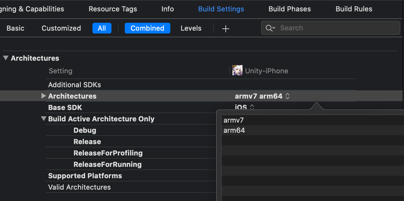
Task: Click the Unity-iPhone target icon
Action: (237, 70)
